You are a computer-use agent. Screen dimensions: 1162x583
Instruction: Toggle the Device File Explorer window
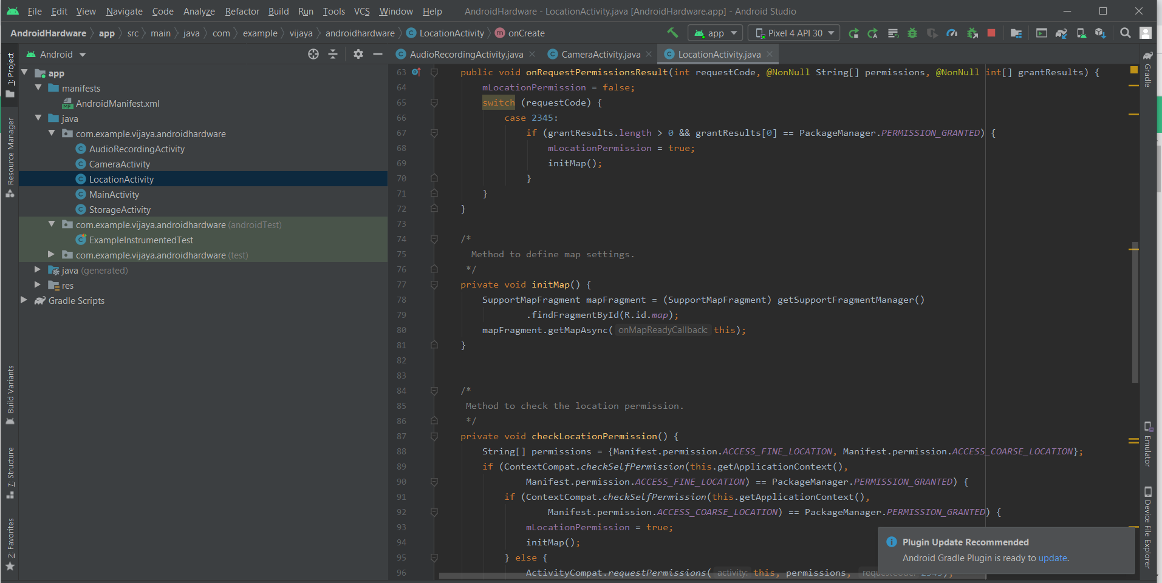click(x=1147, y=528)
